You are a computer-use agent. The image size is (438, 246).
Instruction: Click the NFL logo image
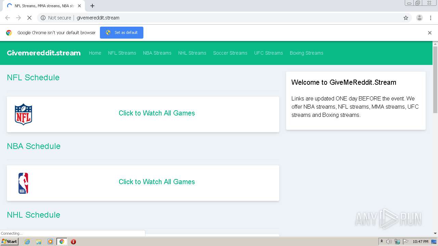pos(23,114)
